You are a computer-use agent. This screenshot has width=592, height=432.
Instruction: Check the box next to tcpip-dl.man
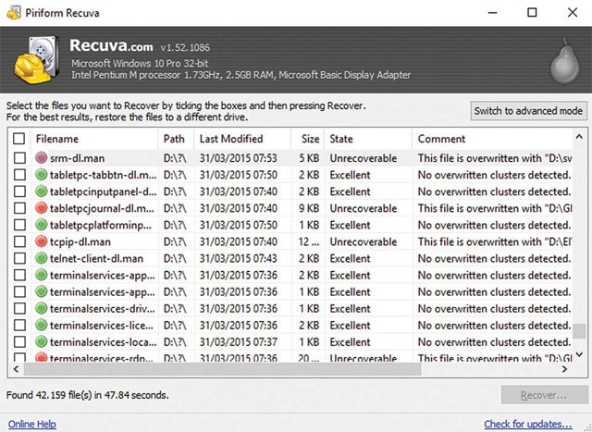(19, 241)
